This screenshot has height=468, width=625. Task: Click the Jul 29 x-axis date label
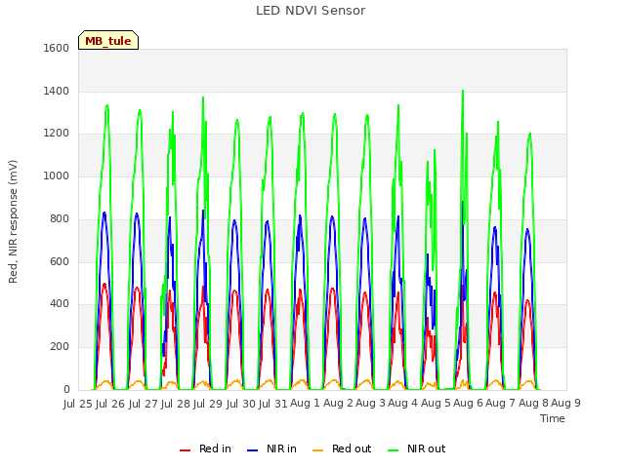coord(208,404)
